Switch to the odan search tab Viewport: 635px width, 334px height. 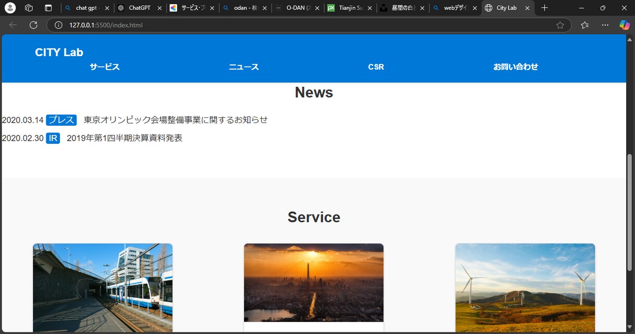point(245,8)
